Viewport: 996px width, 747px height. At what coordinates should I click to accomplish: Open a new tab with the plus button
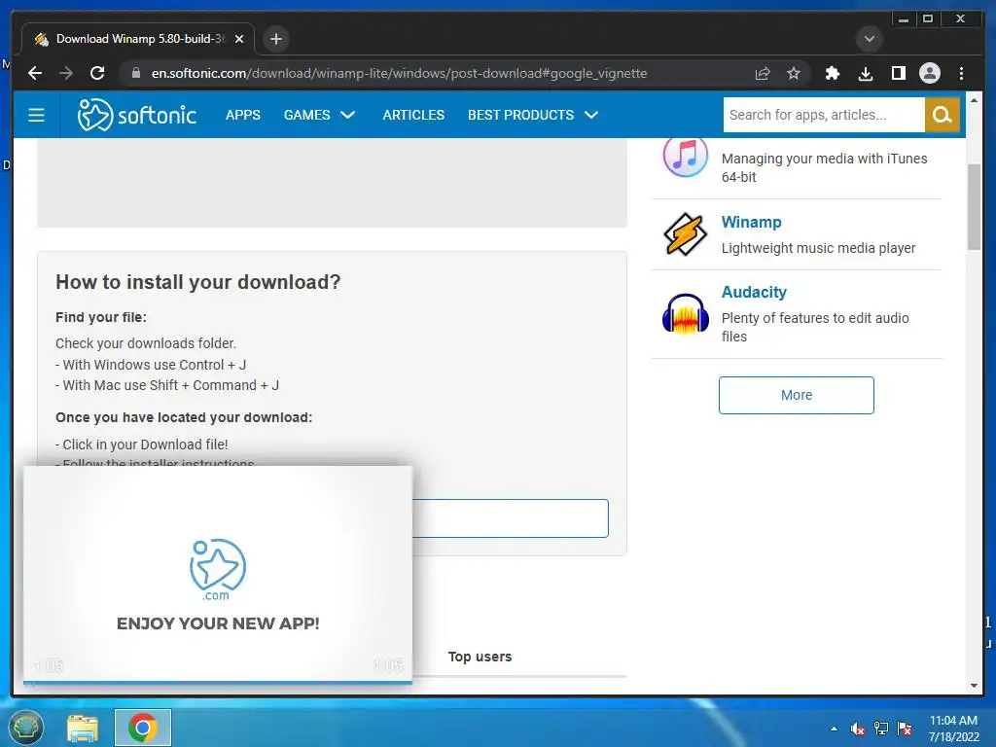[x=275, y=39]
